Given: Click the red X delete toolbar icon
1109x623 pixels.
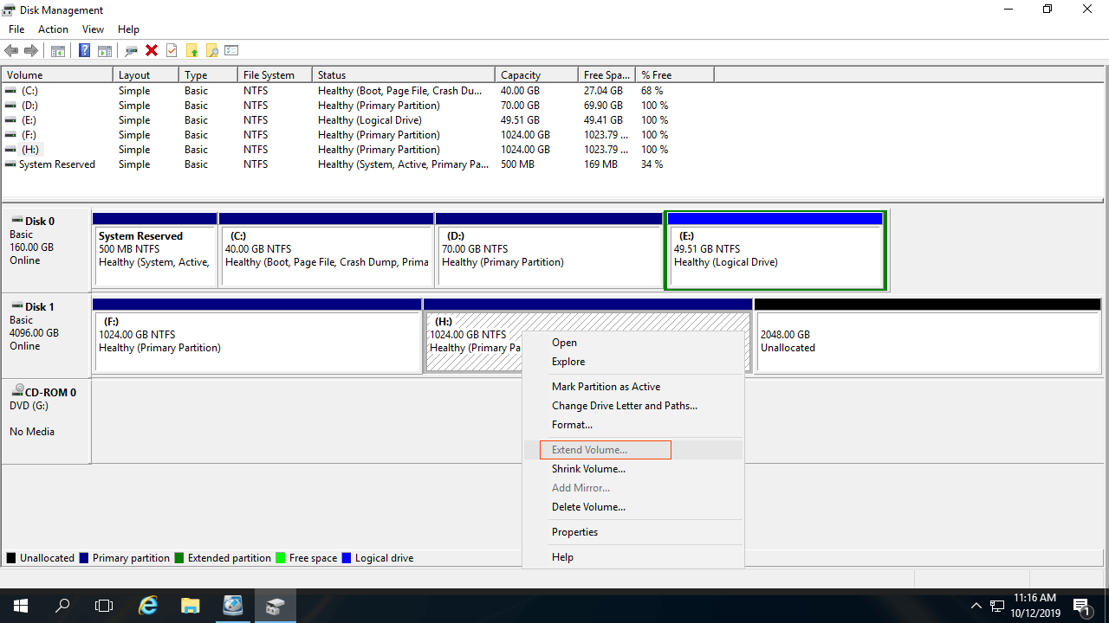Looking at the screenshot, I should point(152,51).
